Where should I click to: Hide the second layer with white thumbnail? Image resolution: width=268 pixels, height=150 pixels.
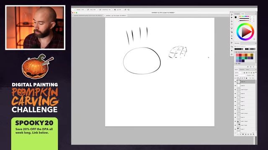[x=235, y=85]
